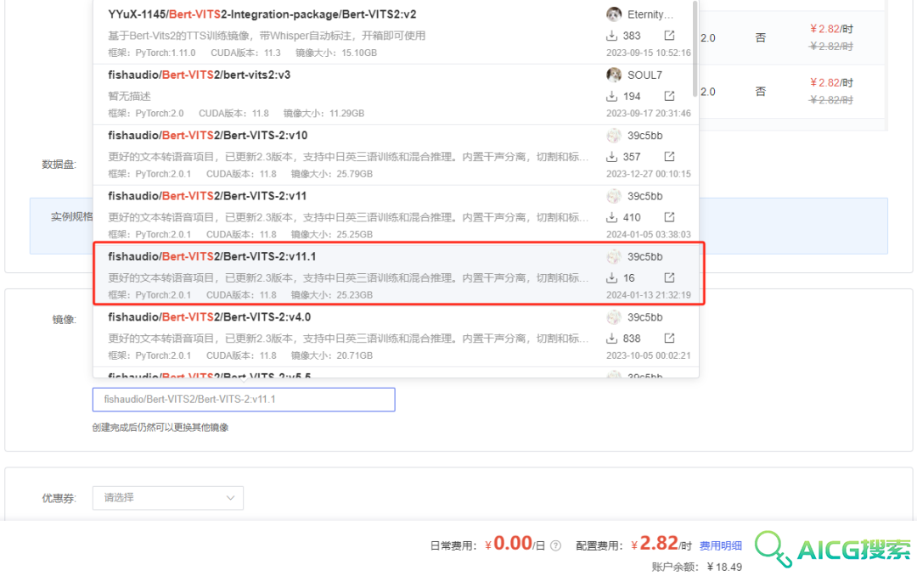The image size is (917, 576).
Task: Click the 镜像大小: 25.25GB spec line
Action: [332, 234]
